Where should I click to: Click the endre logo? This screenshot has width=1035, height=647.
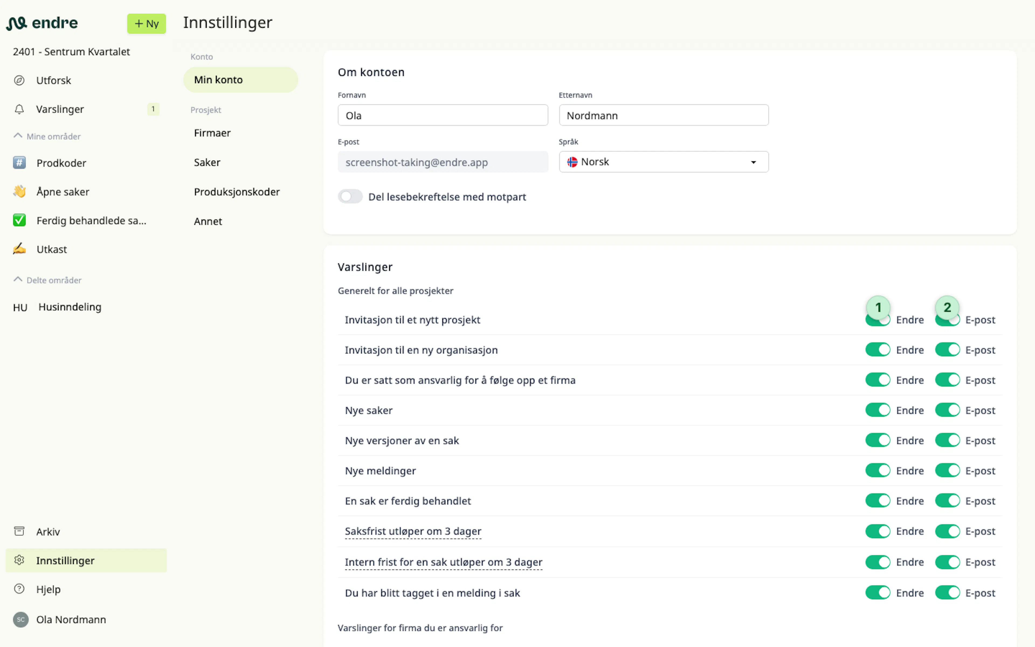(x=42, y=23)
